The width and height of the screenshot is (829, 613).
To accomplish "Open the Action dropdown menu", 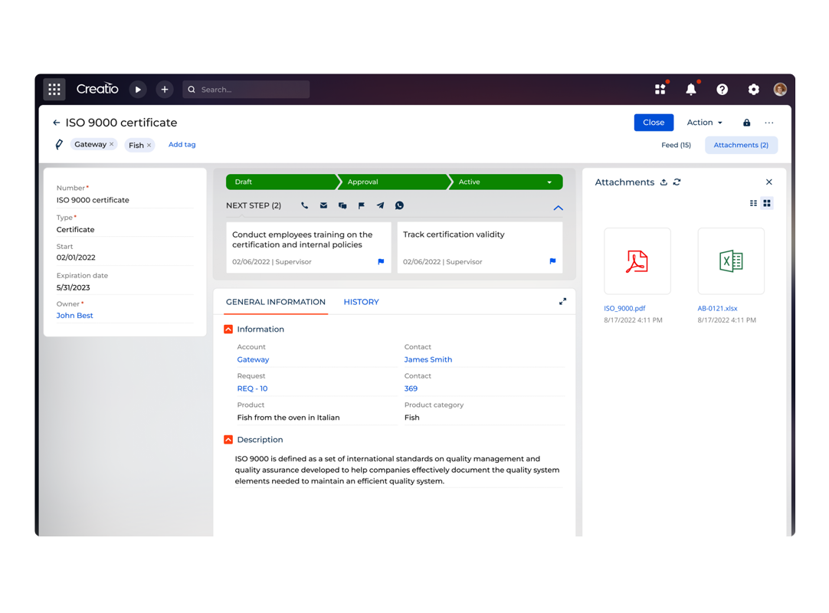I will [704, 123].
